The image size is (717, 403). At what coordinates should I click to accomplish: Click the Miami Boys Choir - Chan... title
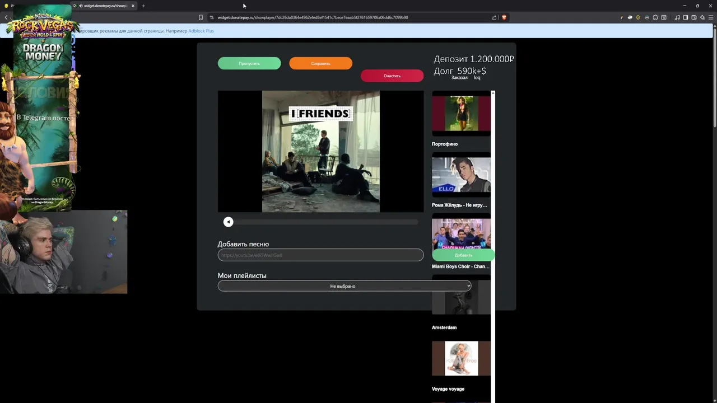460,266
